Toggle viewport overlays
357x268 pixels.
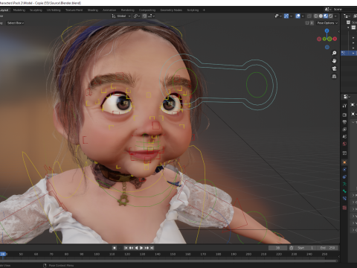(298, 16)
